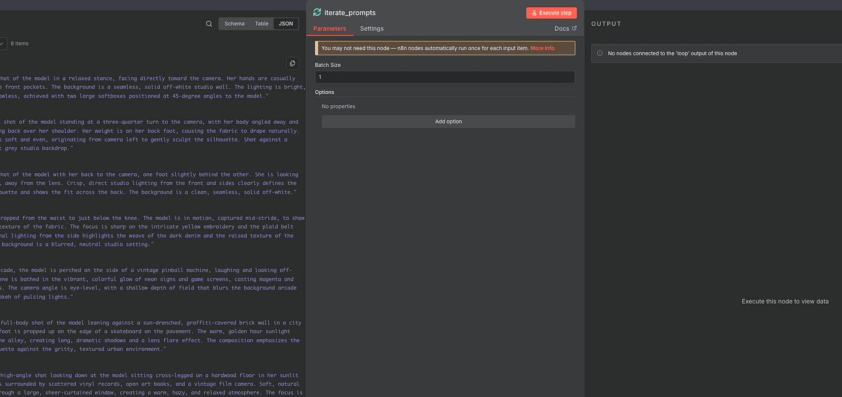Image resolution: width=842 pixels, height=397 pixels.
Task: Follow the More info link in warning
Action: point(542,48)
